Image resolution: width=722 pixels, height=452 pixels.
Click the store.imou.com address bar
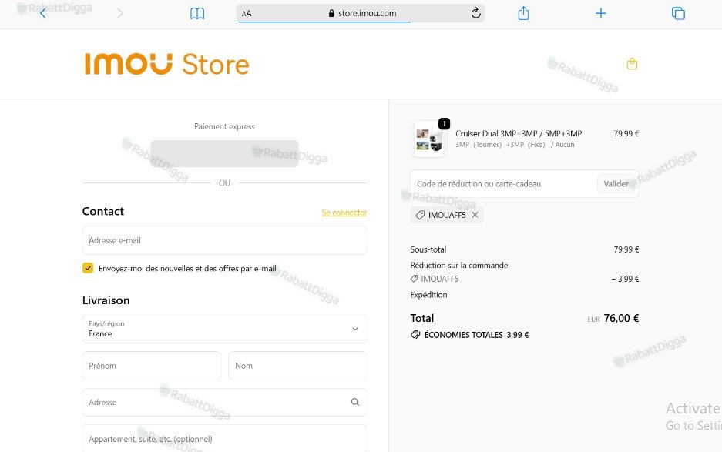362,13
